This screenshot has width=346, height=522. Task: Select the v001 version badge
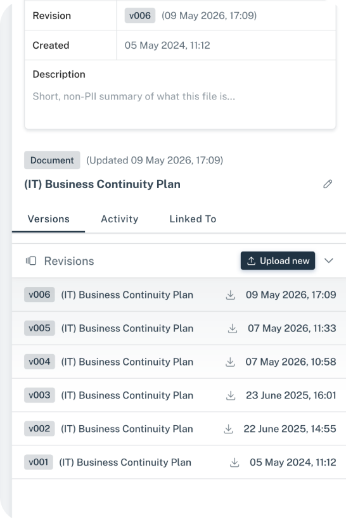pyautogui.click(x=39, y=462)
